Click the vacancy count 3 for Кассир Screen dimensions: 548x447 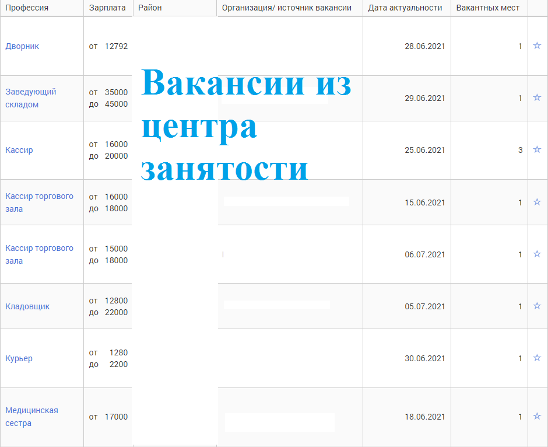pyautogui.click(x=520, y=150)
